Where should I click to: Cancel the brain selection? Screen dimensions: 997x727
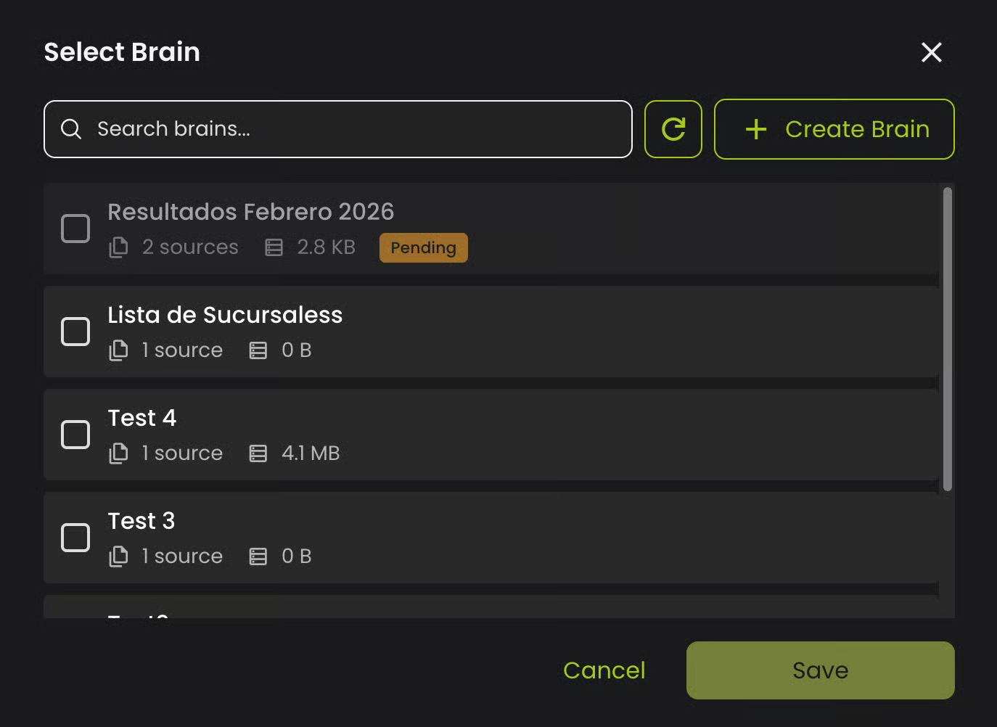(604, 670)
